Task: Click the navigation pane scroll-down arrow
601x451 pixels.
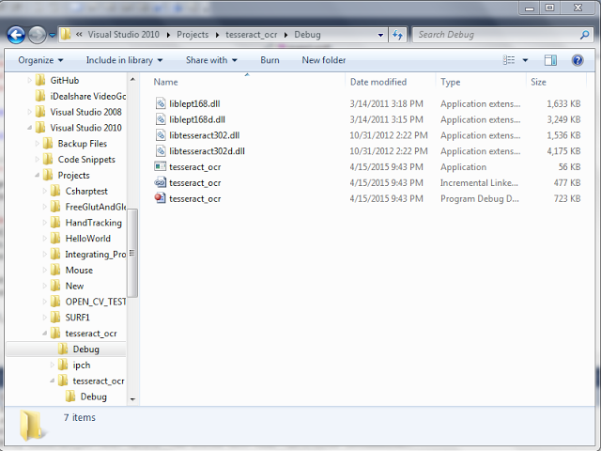Action: pos(132,399)
